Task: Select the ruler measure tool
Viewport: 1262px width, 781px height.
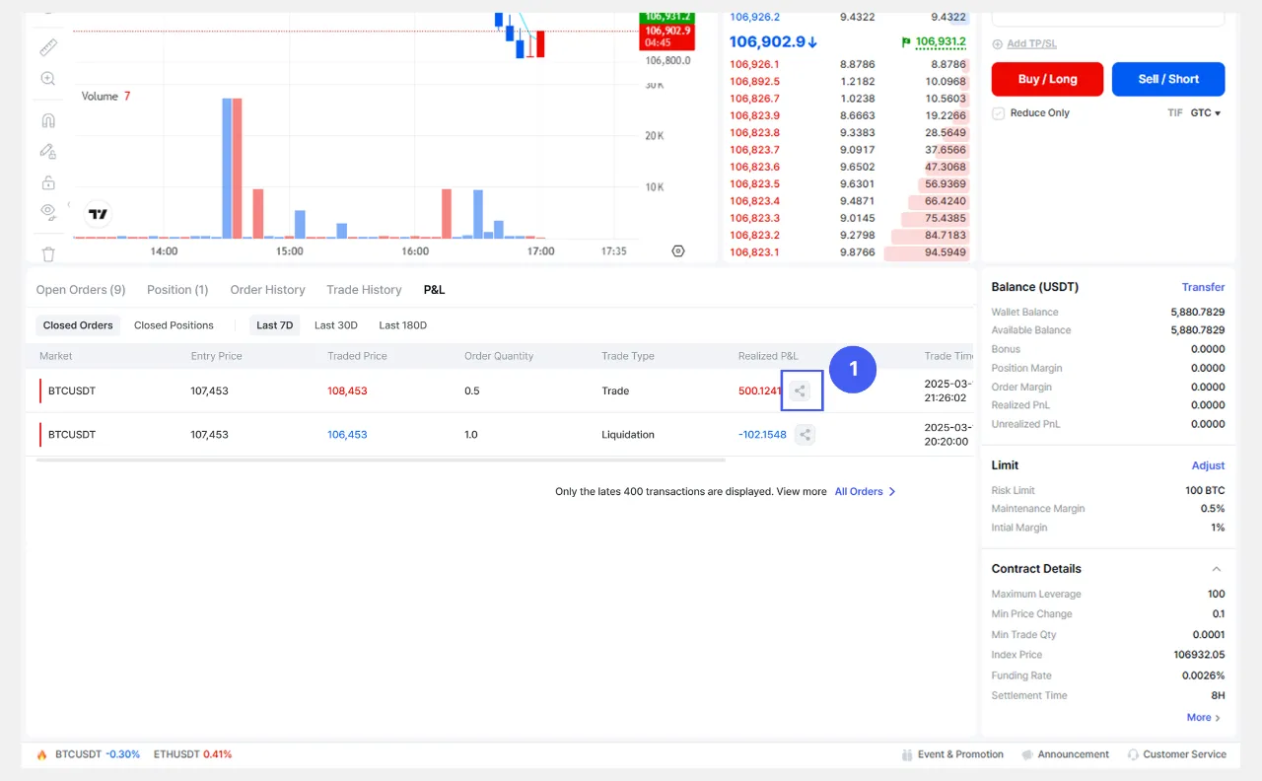Action: [x=48, y=47]
